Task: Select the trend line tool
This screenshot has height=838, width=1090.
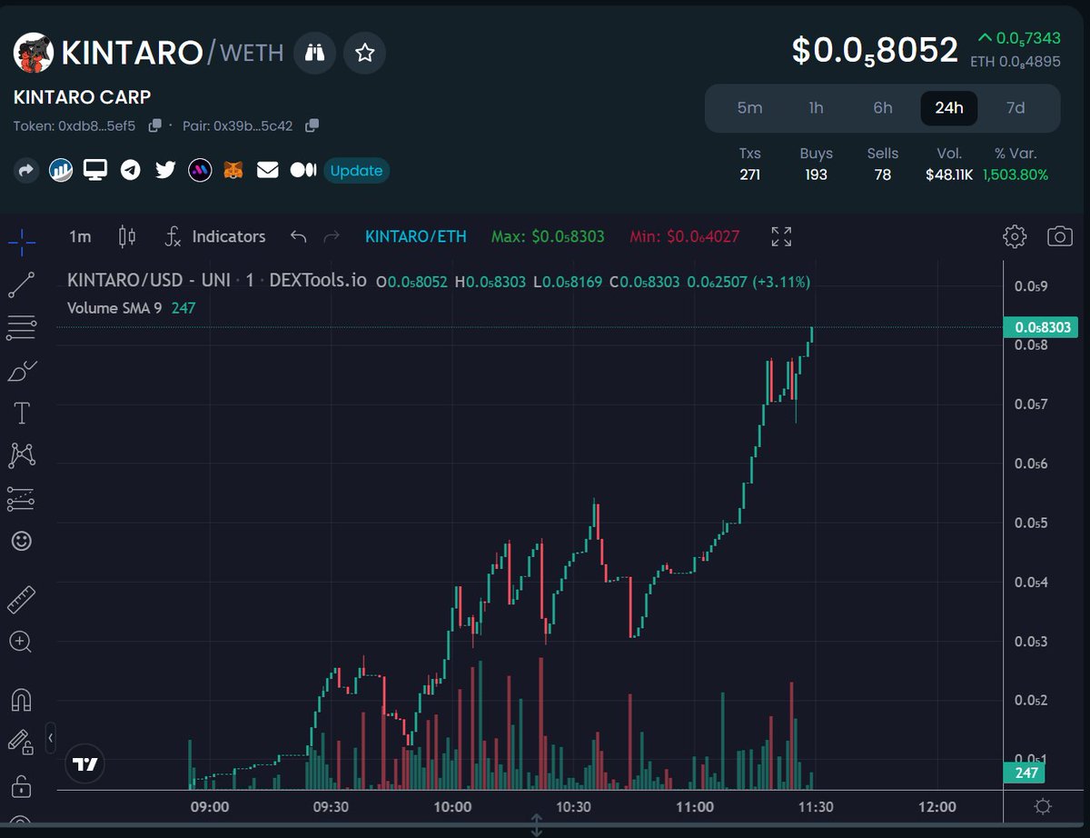Action: tap(22, 284)
